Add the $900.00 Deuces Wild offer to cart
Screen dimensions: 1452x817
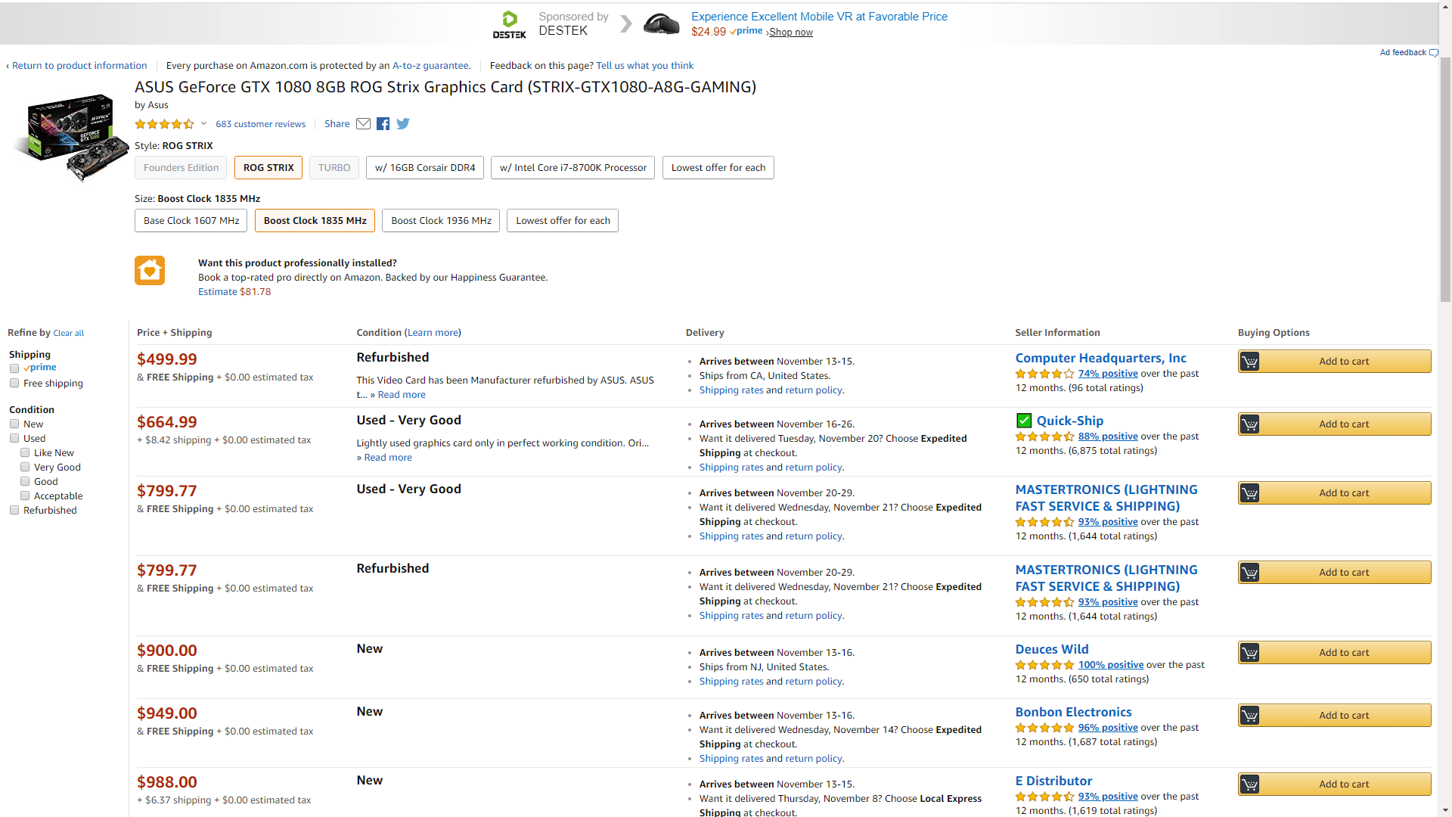(x=1335, y=653)
